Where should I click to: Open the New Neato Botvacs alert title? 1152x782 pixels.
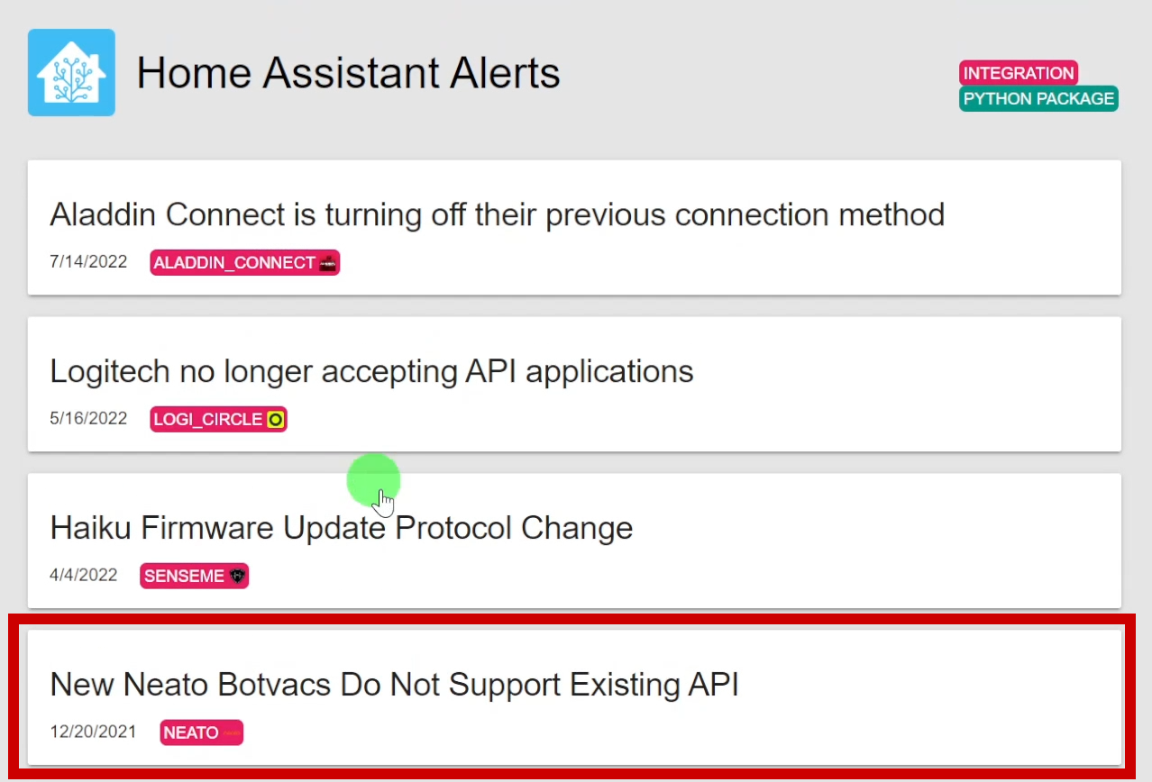click(394, 685)
